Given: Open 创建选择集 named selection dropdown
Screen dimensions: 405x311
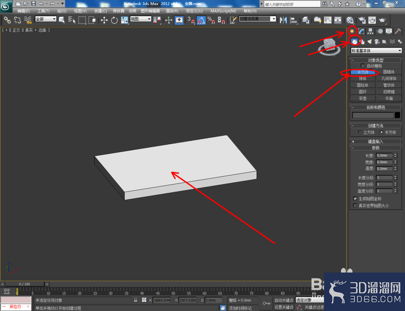Looking at the screenshot, I should [258, 19].
